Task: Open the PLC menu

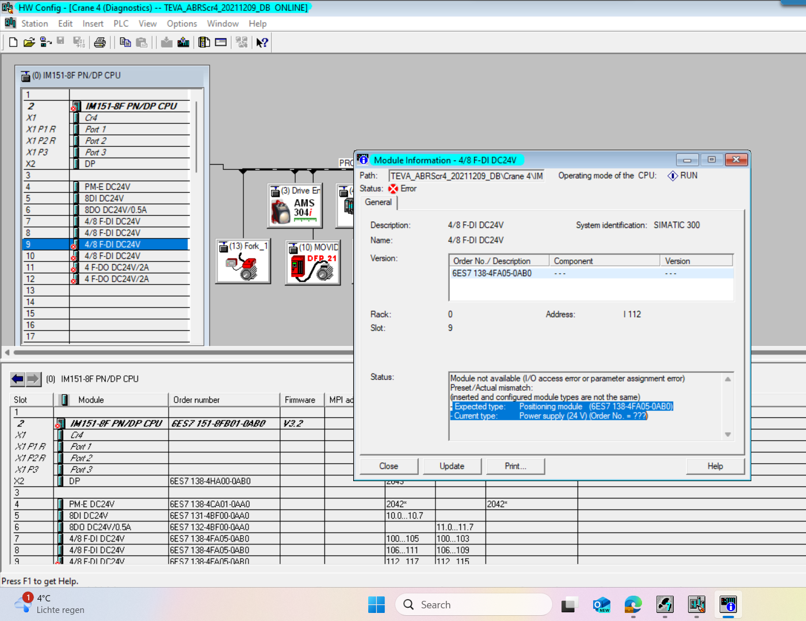Action: point(121,24)
